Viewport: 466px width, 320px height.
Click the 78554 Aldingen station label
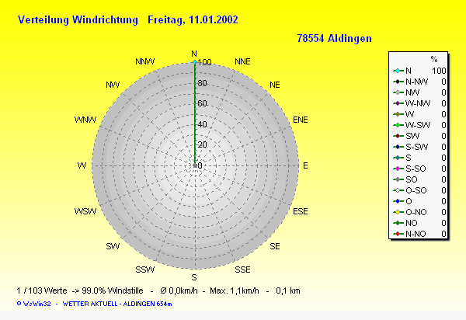(334, 38)
